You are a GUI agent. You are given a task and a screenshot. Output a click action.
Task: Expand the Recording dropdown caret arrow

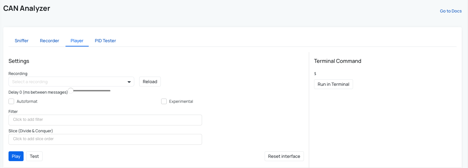coord(129,82)
